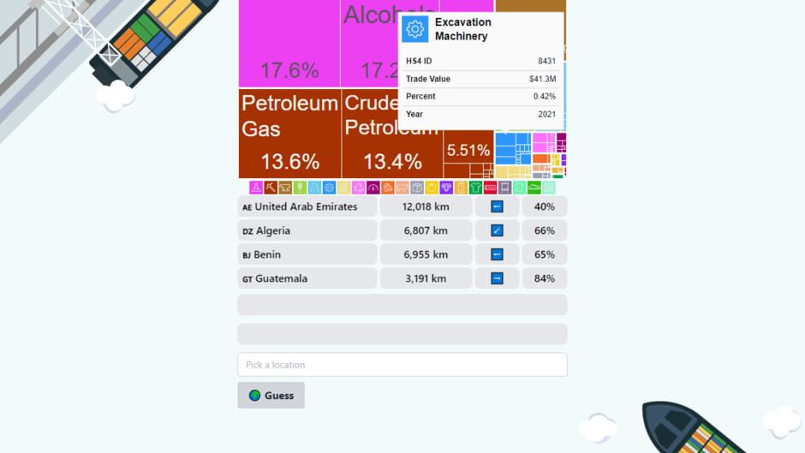
Task: Click the direction icon in Algeria row
Action: [497, 230]
